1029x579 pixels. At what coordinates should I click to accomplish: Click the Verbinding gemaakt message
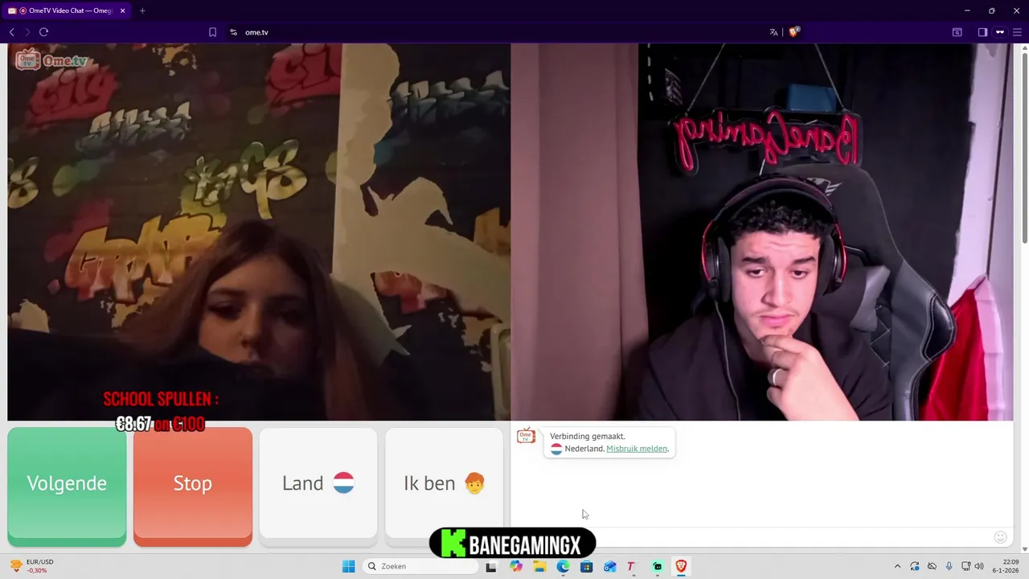pyautogui.click(x=587, y=436)
